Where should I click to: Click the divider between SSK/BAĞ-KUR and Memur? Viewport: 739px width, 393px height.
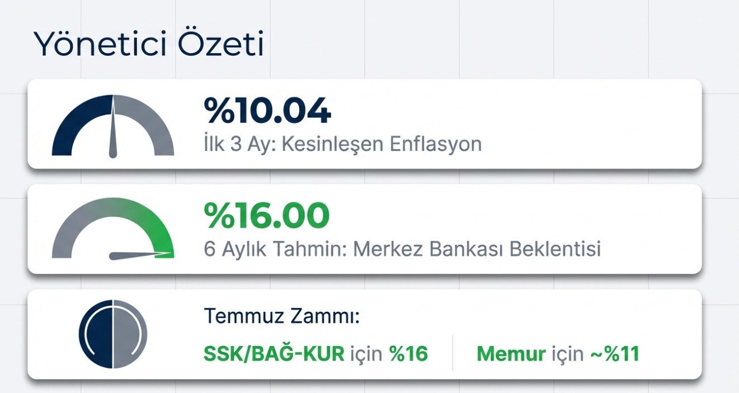(x=452, y=353)
